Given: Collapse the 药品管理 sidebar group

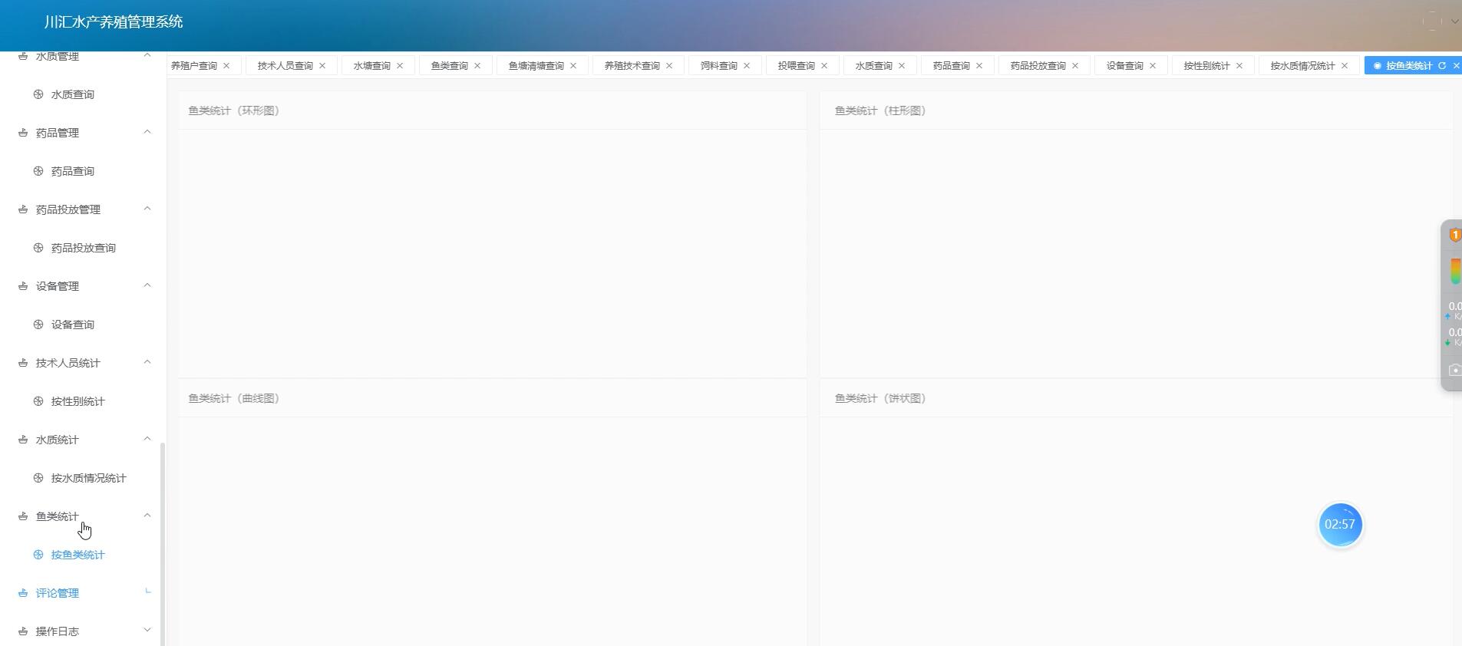Looking at the screenshot, I should tap(147, 132).
